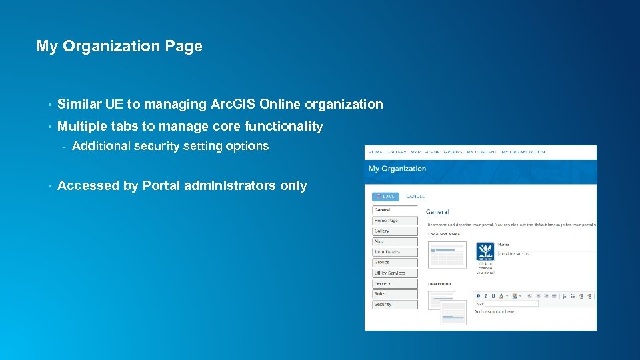The height and width of the screenshot is (360, 640).
Task: Click the increase indent icon
Action: tap(581, 296)
